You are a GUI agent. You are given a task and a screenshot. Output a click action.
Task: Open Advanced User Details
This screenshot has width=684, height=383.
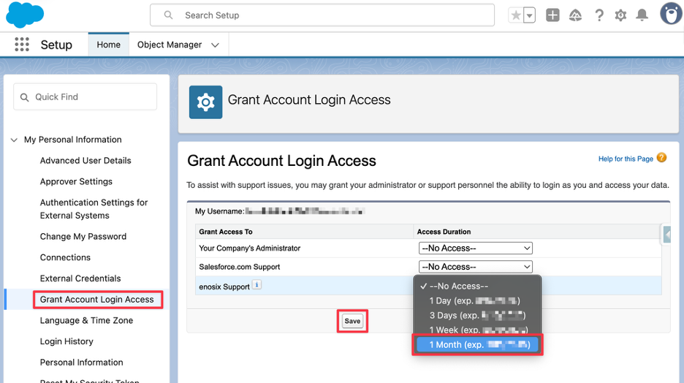(x=85, y=161)
